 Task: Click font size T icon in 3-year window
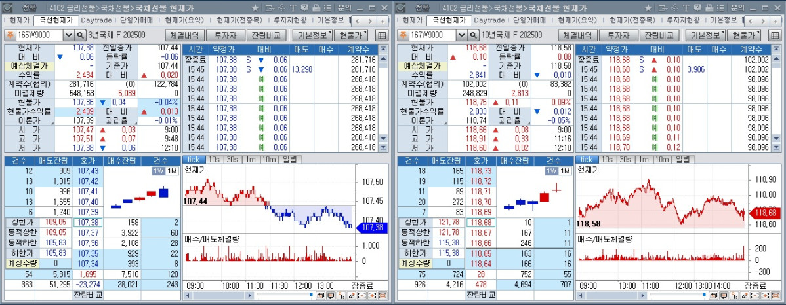[293, 8]
